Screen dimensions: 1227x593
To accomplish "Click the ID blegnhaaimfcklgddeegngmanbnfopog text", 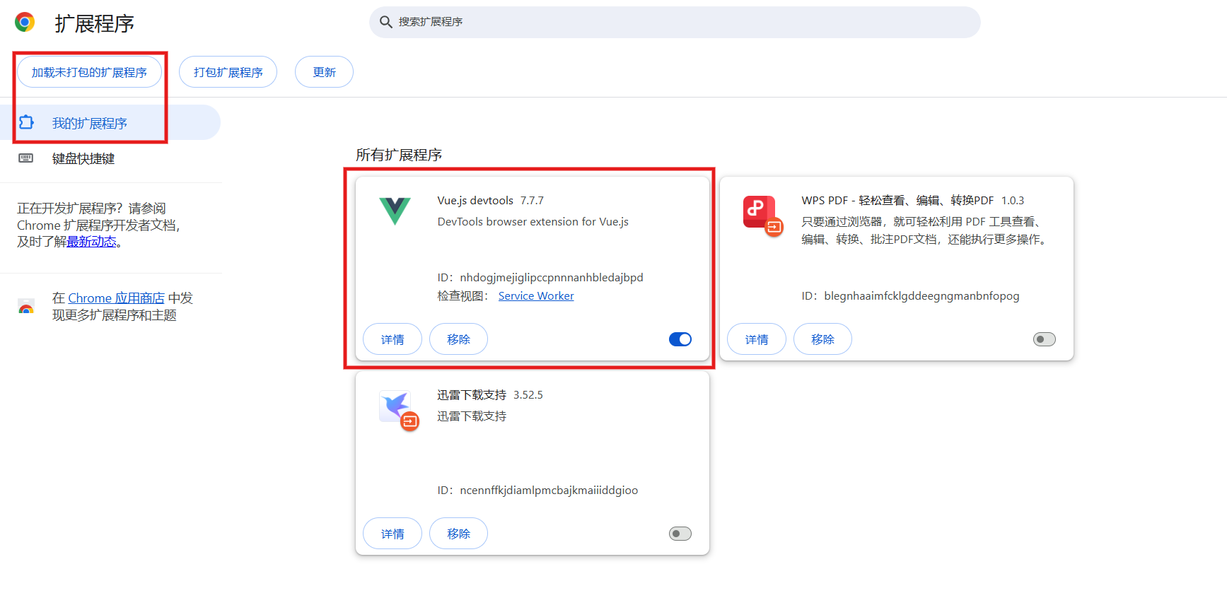I will [910, 296].
